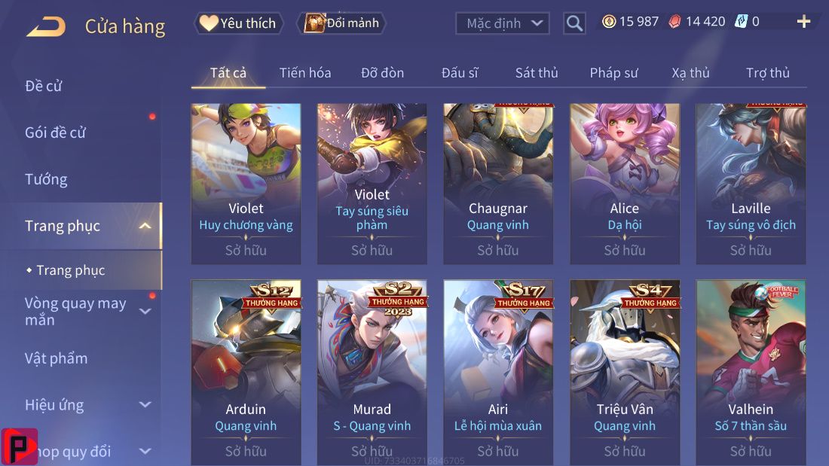Open the Gói đề cử menu item
The width and height of the screenshot is (829, 466).
[56, 132]
